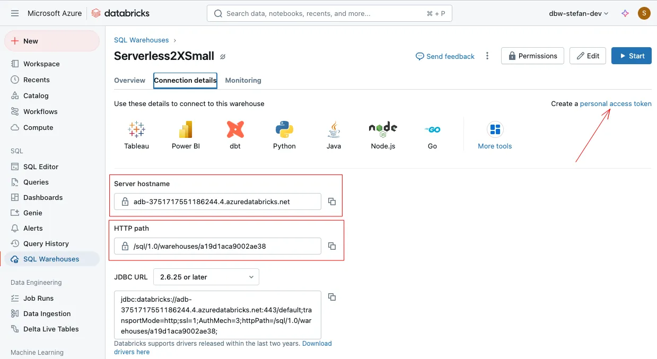Copy the HTTP path value
Image resolution: width=657 pixels, height=359 pixels.
(332, 246)
